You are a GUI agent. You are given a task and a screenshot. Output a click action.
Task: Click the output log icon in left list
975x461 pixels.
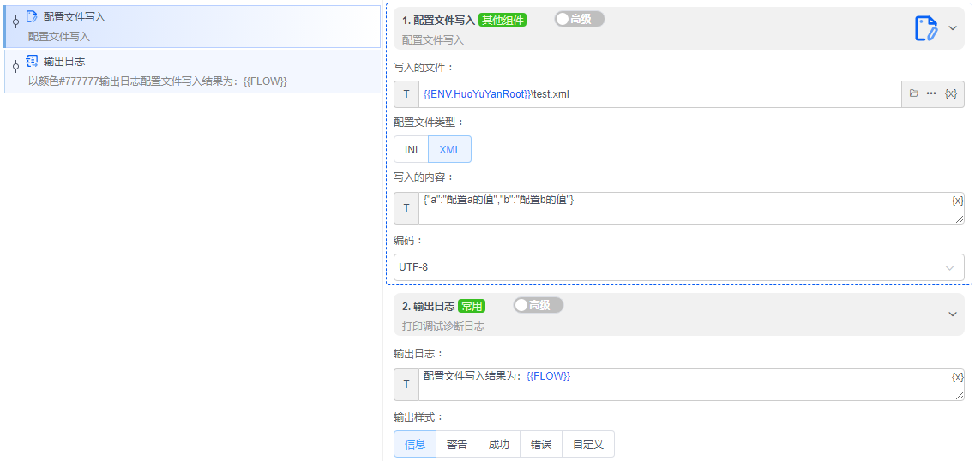(x=32, y=61)
